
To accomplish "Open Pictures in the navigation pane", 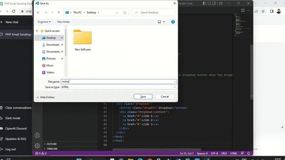I will click(x=51, y=58).
